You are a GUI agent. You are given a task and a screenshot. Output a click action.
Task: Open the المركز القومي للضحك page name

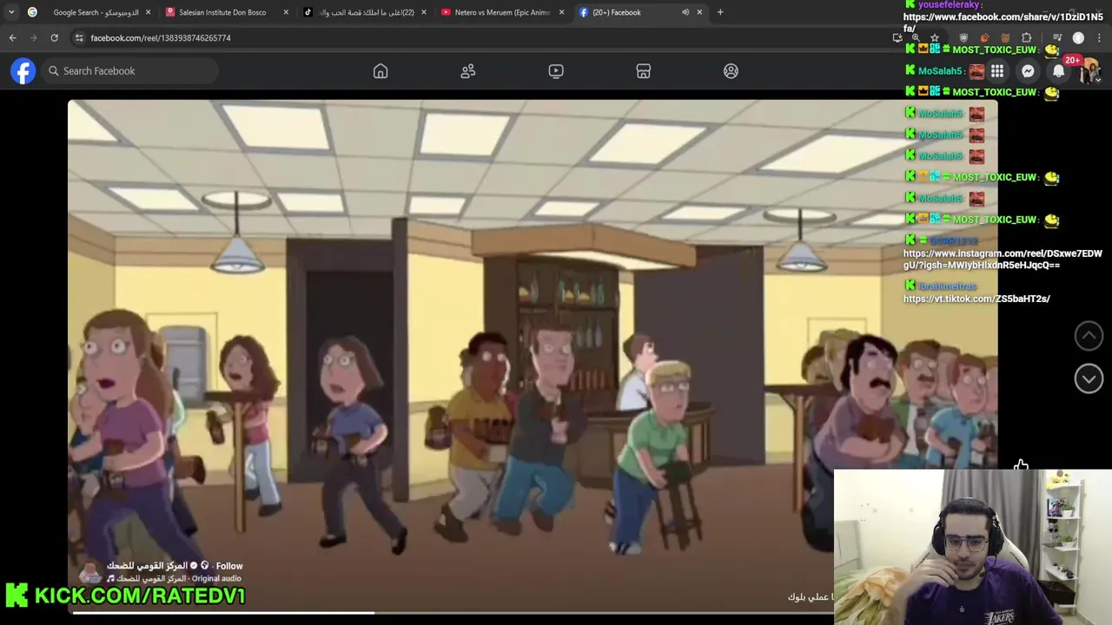(146, 566)
